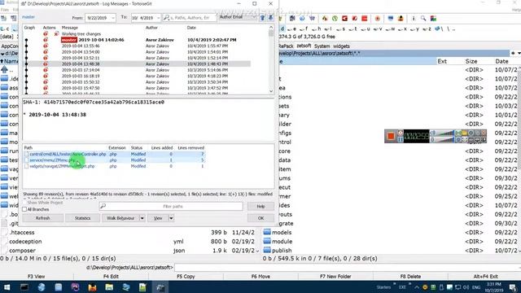
Task: Open the System tab in file manager
Action: coord(322,46)
